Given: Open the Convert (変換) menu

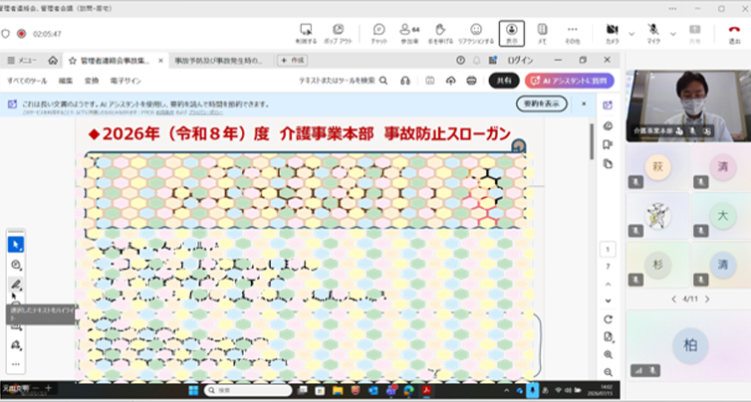Looking at the screenshot, I should pyautogui.click(x=92, y=81).
